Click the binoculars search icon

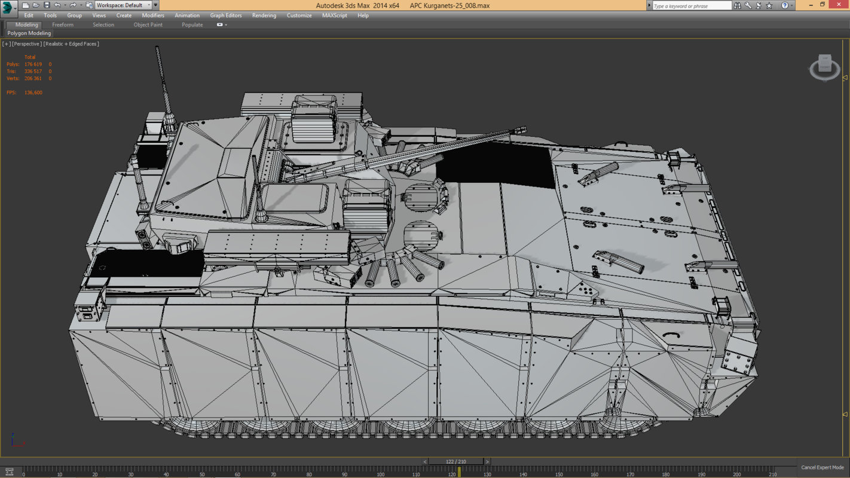point(737,5)
